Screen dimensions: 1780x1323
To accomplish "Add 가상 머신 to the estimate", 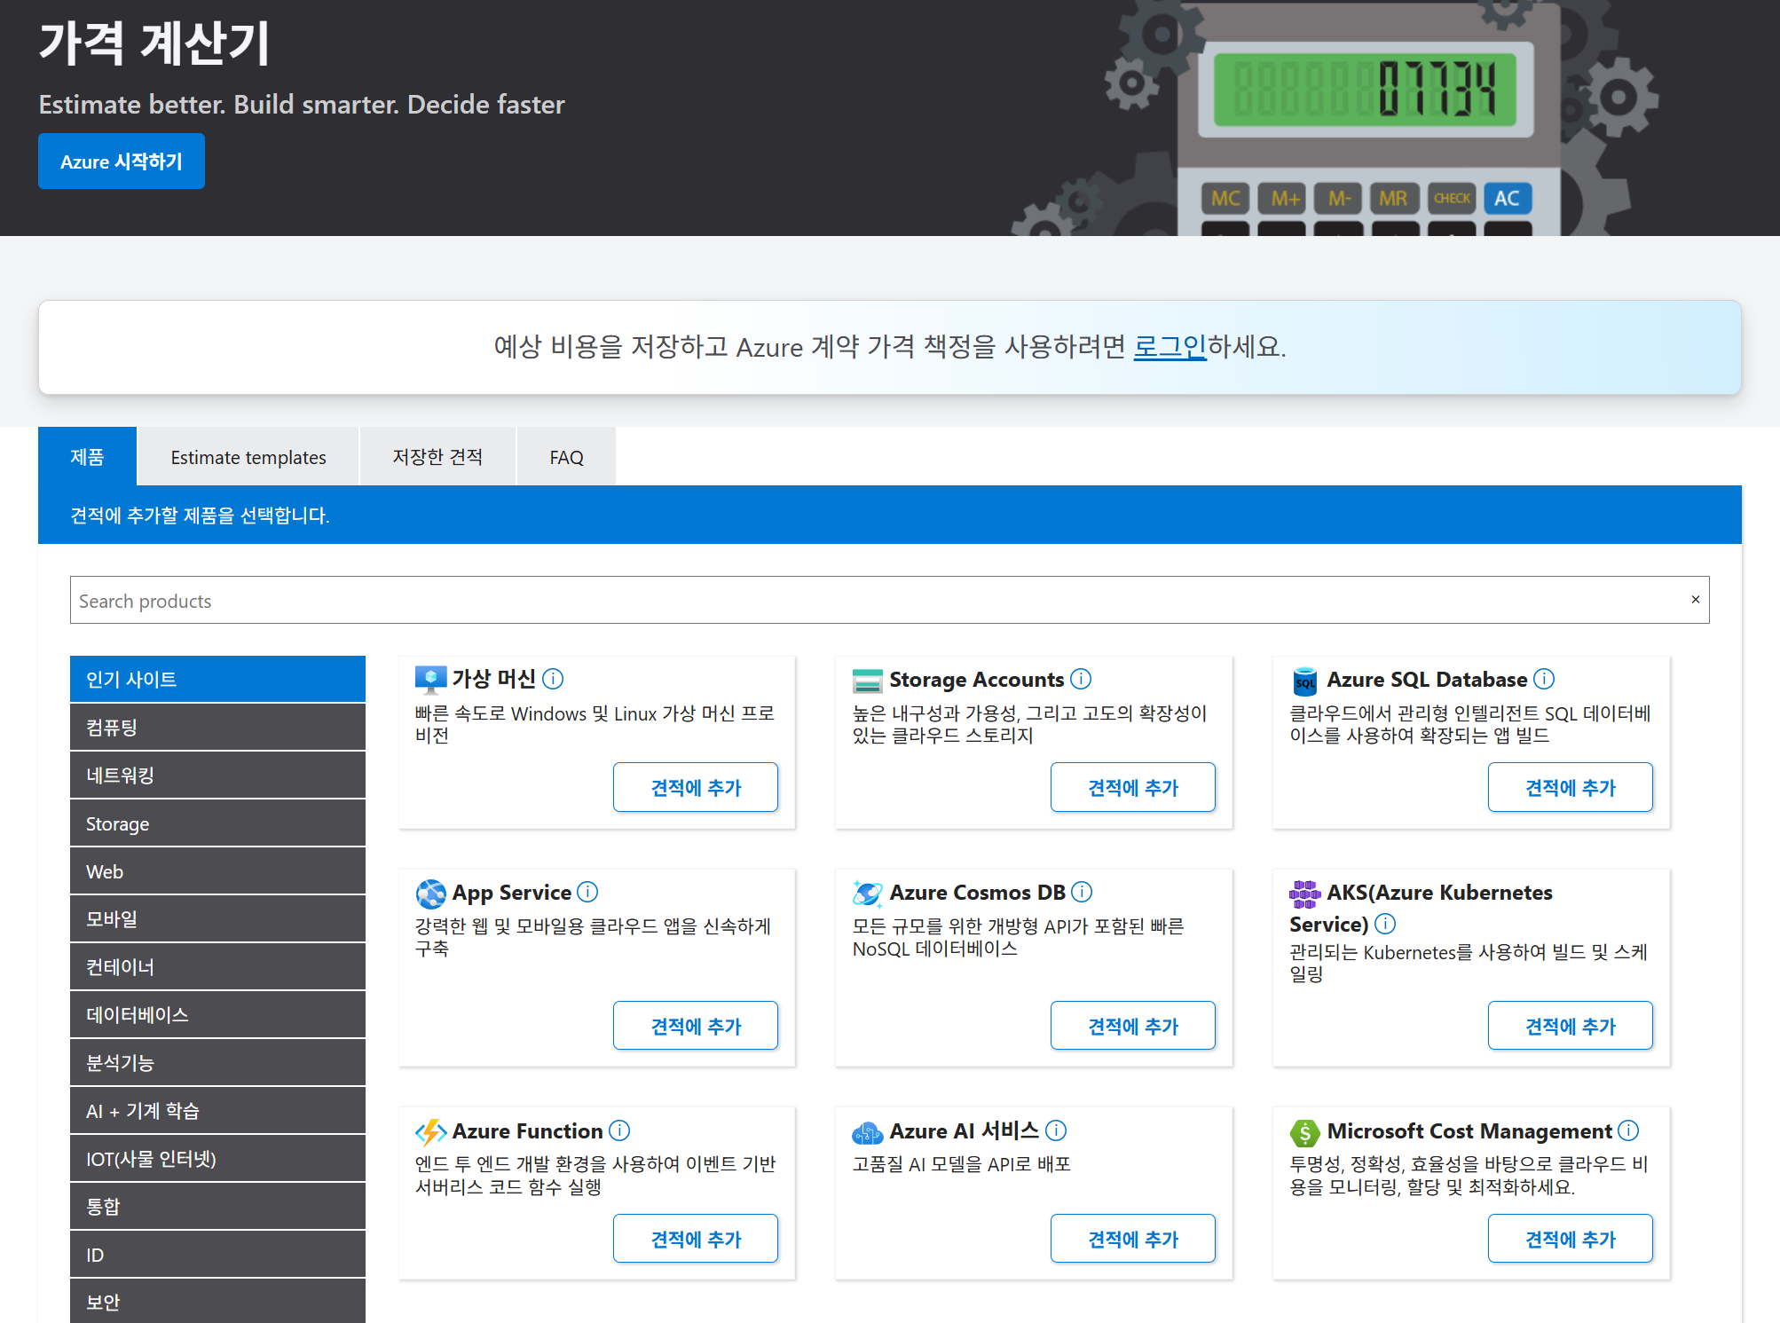I will point(695,787).
